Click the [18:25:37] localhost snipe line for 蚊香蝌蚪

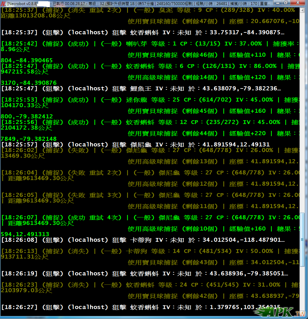pyautogui.click(x=143, y=32)
